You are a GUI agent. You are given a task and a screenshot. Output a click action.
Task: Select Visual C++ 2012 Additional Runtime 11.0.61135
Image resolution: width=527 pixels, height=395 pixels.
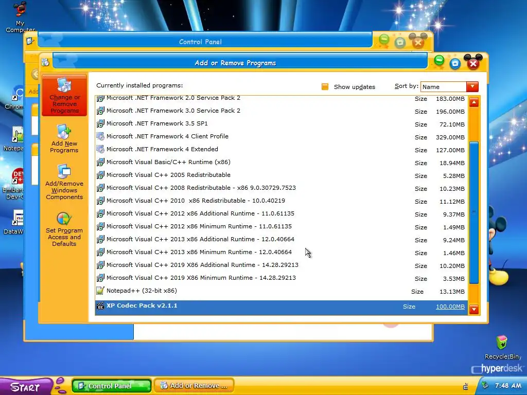pos(281,213)
